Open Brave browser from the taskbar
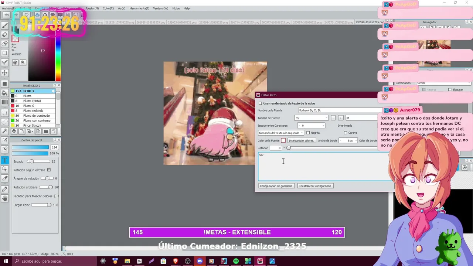 click(x=176, y=261)
